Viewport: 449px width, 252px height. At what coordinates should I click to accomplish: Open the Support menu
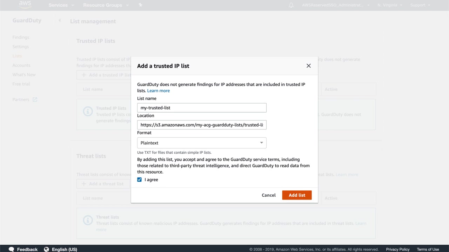[x=420, y=5]
